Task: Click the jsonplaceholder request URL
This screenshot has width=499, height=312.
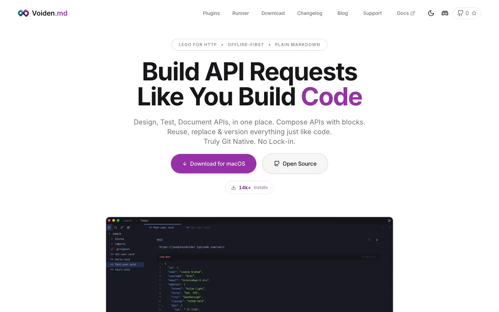Action: [192, 247]
